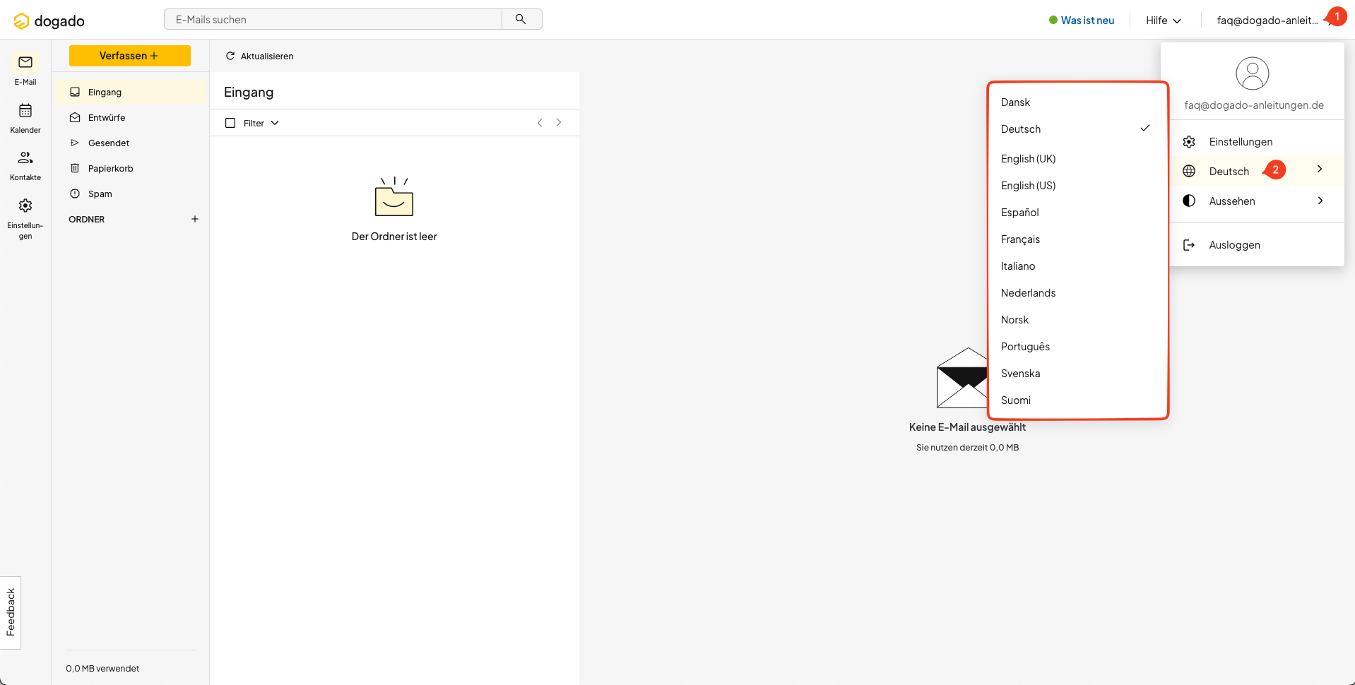Open Einstellungen gear in left sidebar

pos(25,205)
